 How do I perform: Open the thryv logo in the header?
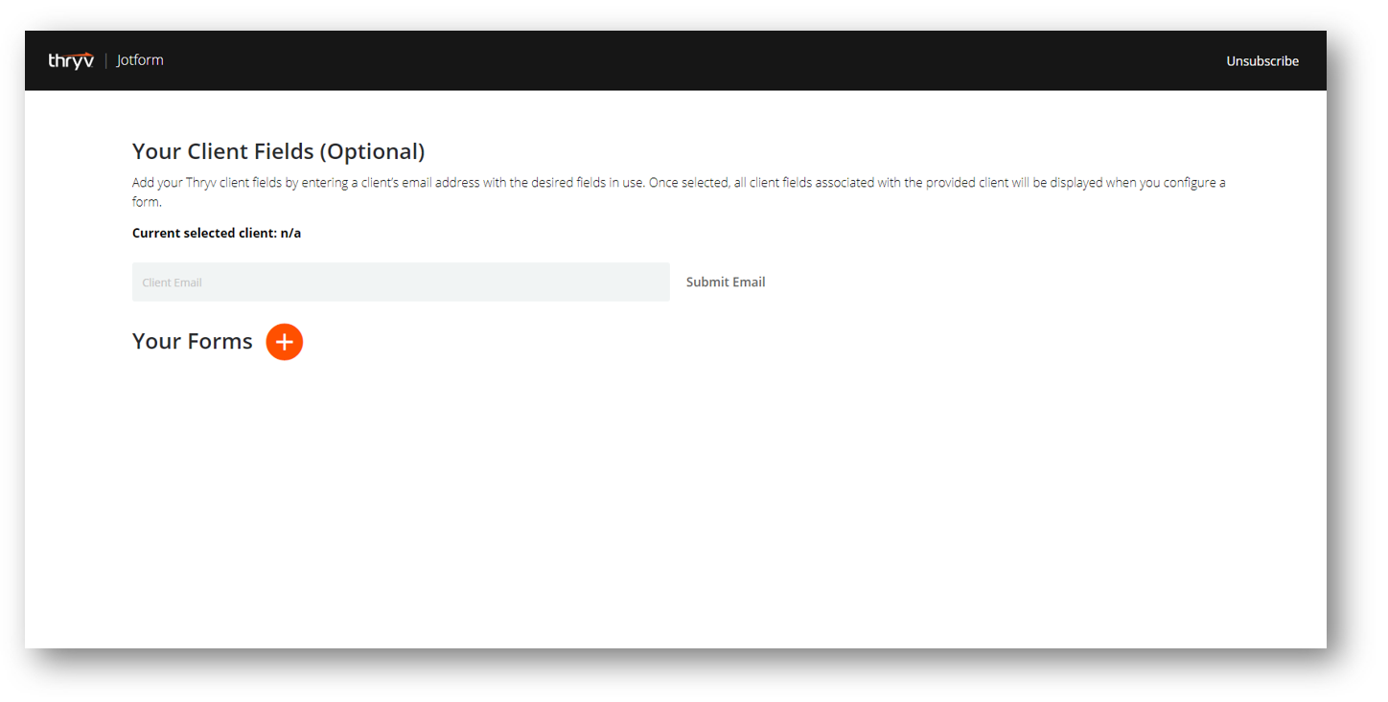click(71, 60)
